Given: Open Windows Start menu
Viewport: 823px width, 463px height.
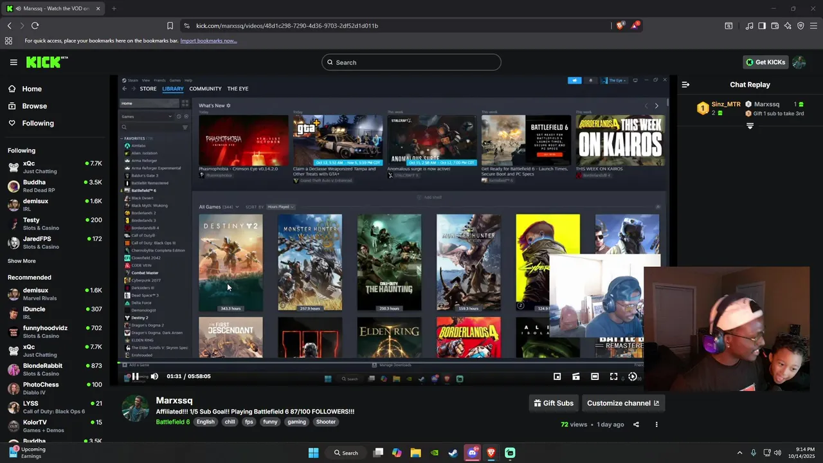Looking at the screenshot, I should [x=313, y=453].
